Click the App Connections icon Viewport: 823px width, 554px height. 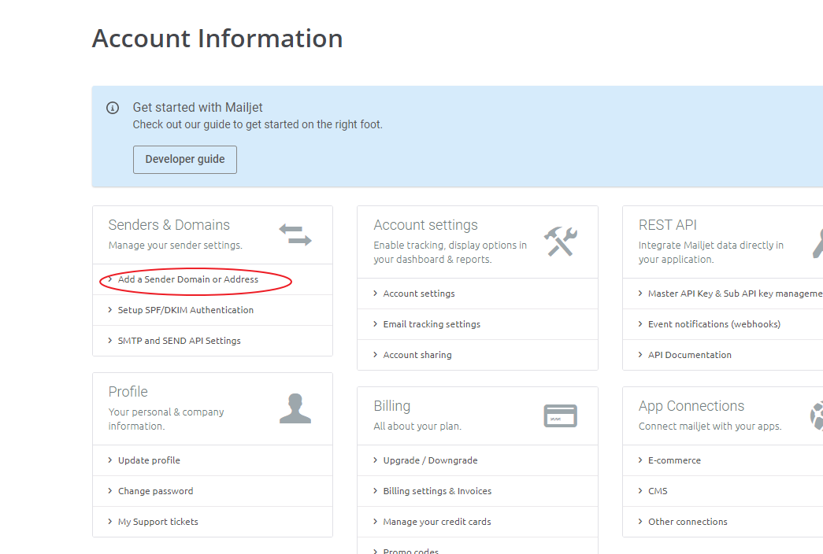817,415
